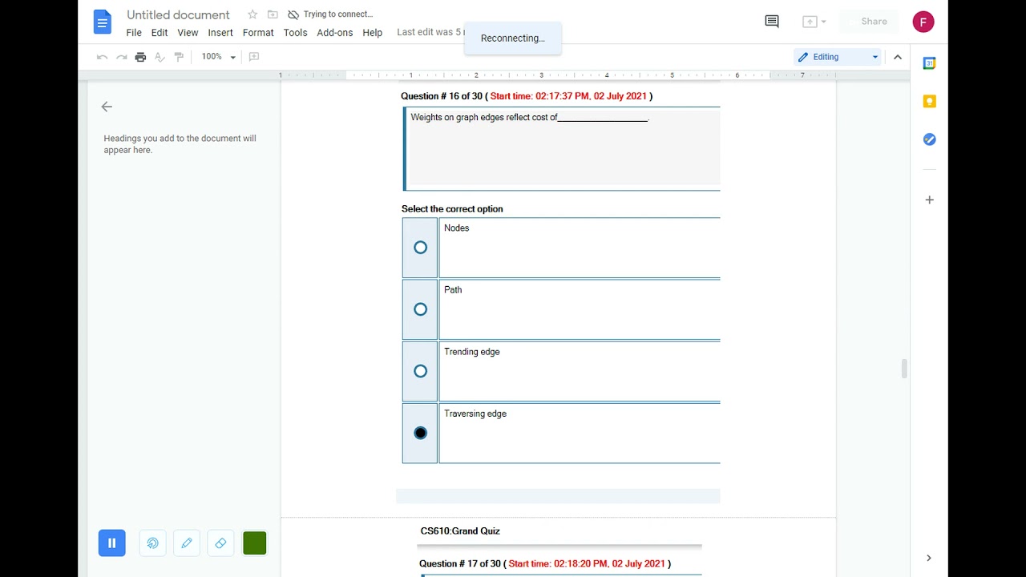The width and height of the screenshot is (1026, 577).
Task: Click the recorder spotlight cursor tool
Action: [152, 543]
